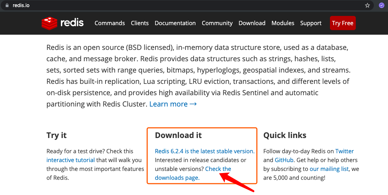Screen dimensions: 388x195
Task: Open the interactive tutorial link
Action: [70, 160]
